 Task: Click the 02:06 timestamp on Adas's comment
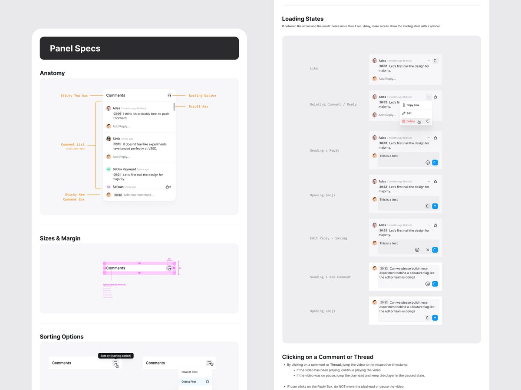(x=117, y=114)
